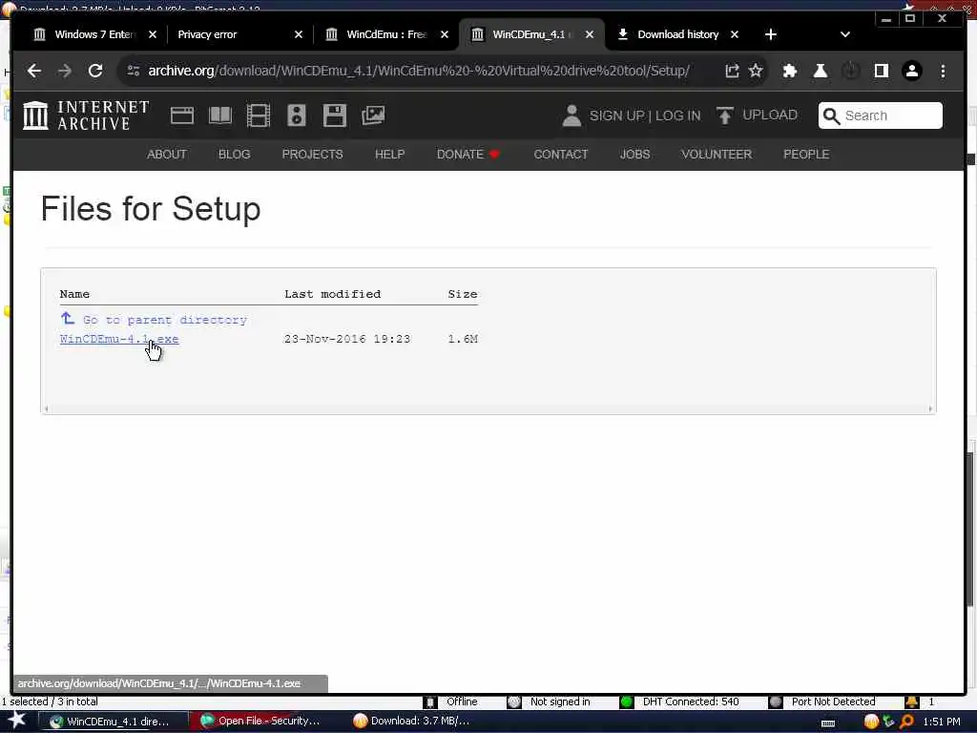Open site information icon in address bar

pyautogui.click(x=134, y=71)
